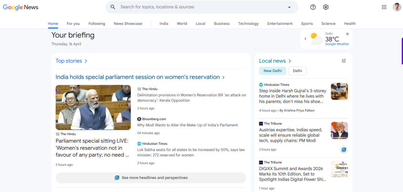Click the weather location target icon
Viewport: 403px width, 192px height.
tap(347, 34)
